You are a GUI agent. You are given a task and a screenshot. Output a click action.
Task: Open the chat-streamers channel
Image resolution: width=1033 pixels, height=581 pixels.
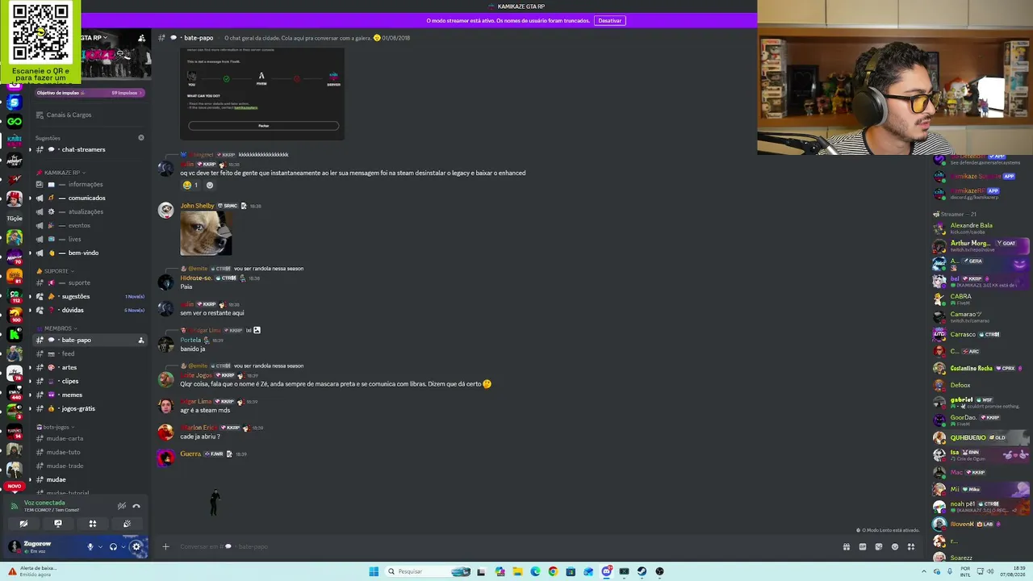click(x=89, y=149)
